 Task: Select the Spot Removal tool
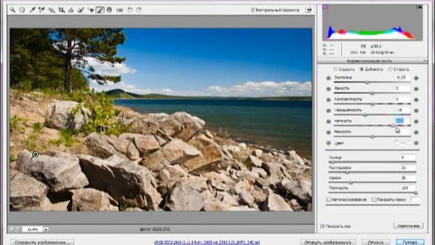(81, 10)
